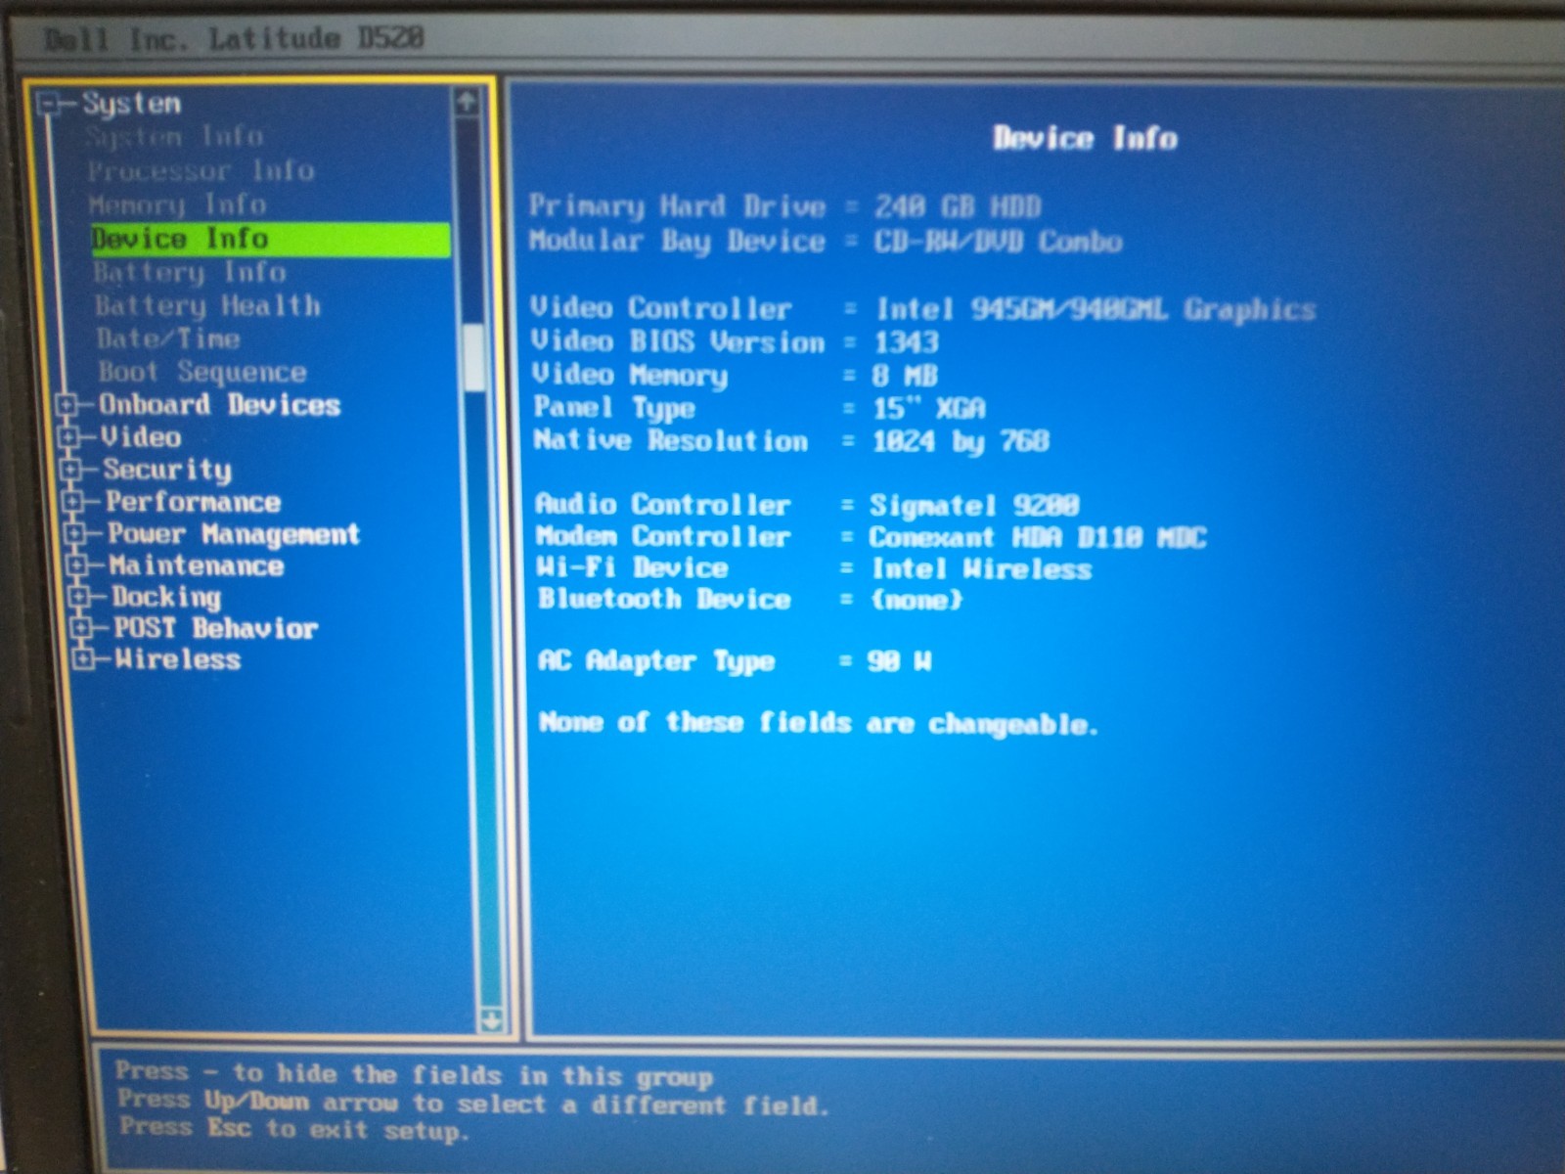Viewport: 1565px width, 1174px height.
Task: Click the AC Adapter 90 W value
Action: click(899, 662)
